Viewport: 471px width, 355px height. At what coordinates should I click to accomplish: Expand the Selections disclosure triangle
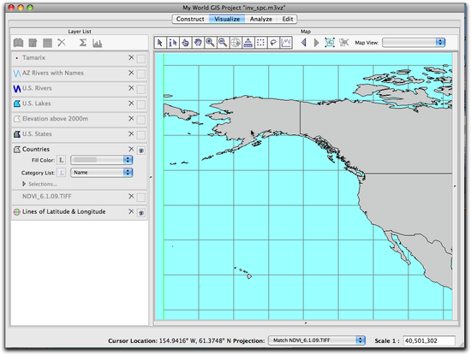coord(24,184)
